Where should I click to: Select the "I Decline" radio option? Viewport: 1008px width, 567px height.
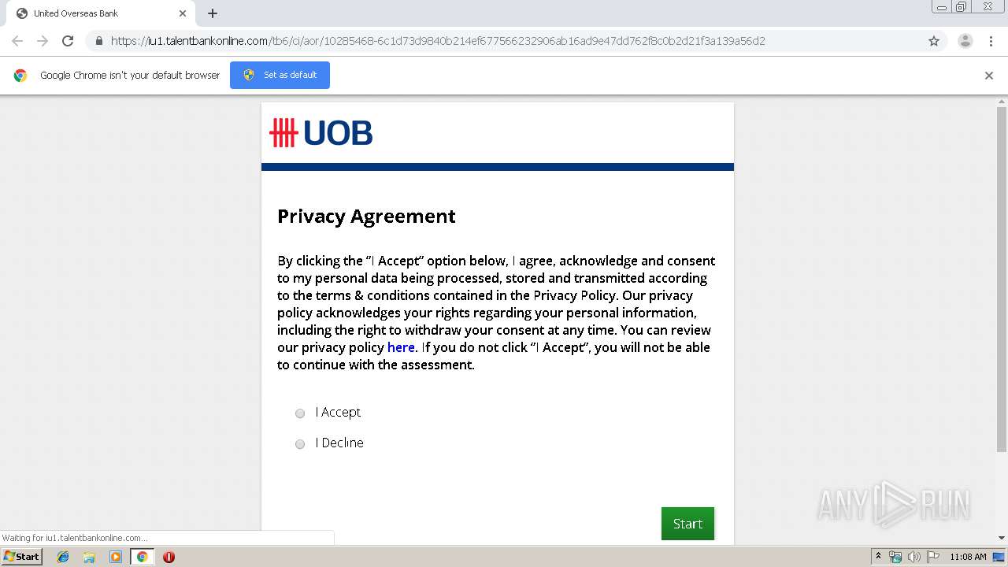point(300,444)
